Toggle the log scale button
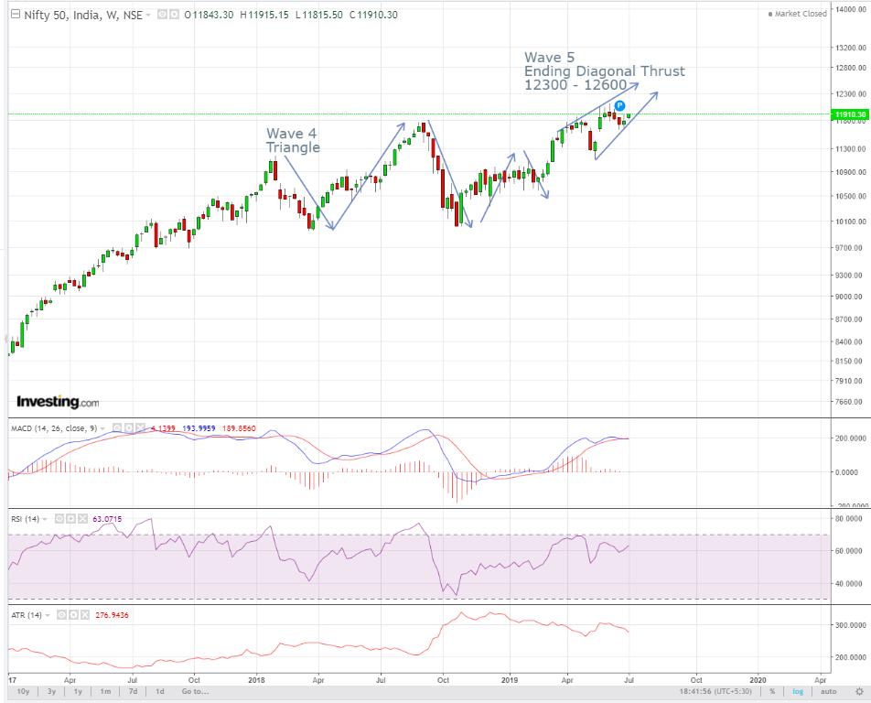Viewport: 871px width, 703px height. pyautogui.click(x=798, y=691)
